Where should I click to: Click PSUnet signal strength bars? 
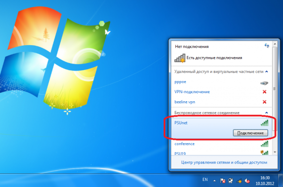[x=265, y=123]
